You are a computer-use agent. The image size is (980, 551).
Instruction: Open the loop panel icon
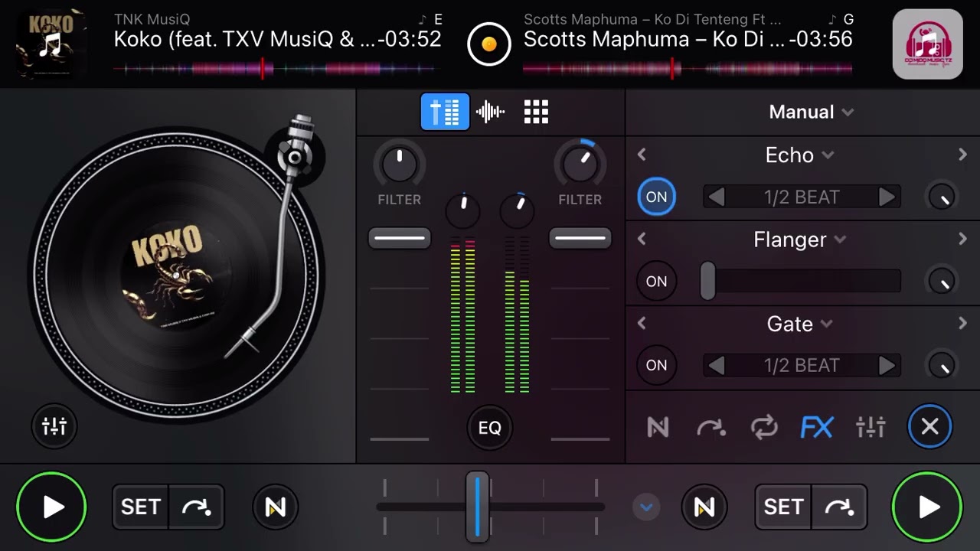coord(764,427)
